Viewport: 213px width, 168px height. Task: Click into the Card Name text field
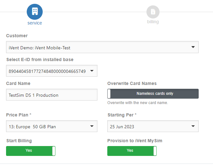tap(52, 95)
